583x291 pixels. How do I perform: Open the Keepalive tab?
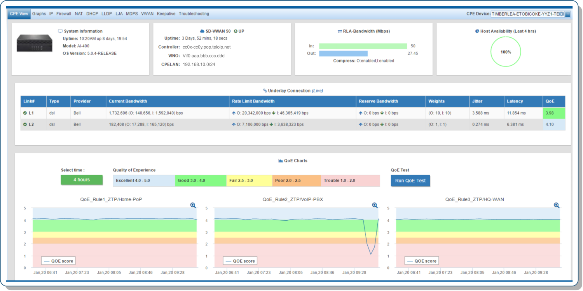[x=166, y=14]
